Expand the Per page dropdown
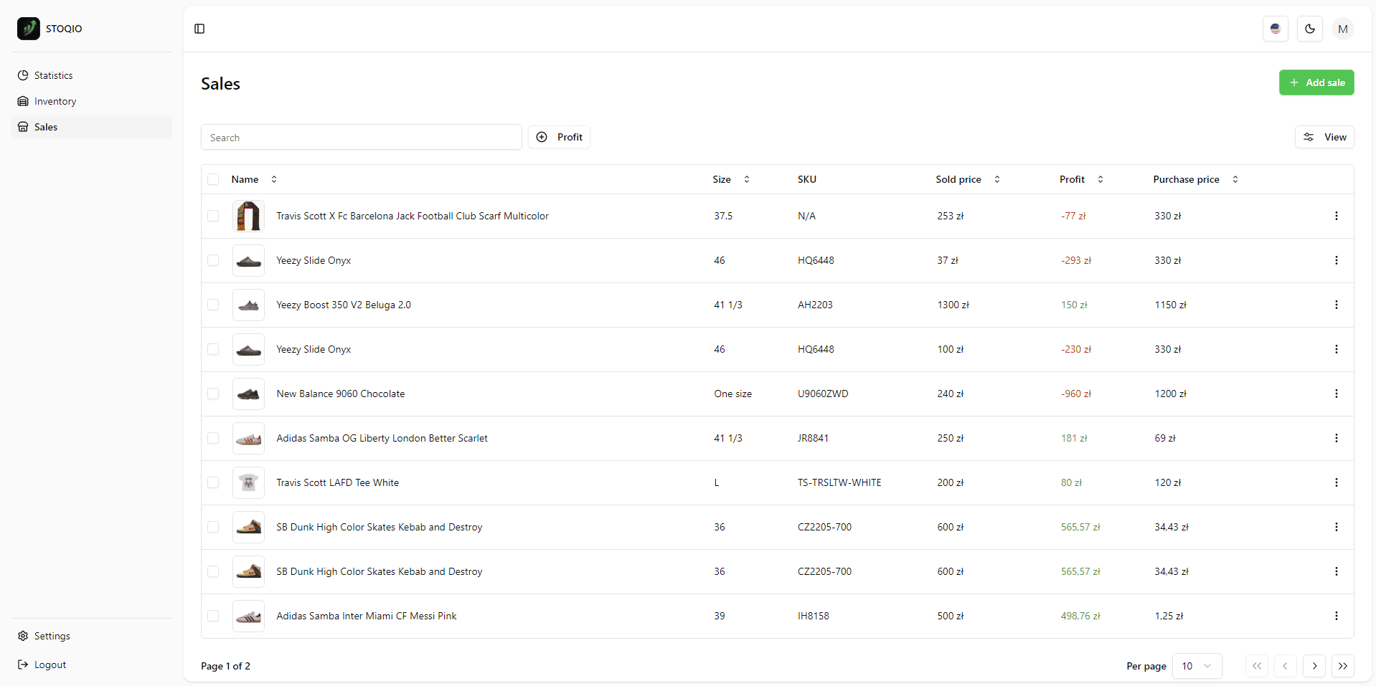The image size is (1376, 686). tap(1196, 666)
